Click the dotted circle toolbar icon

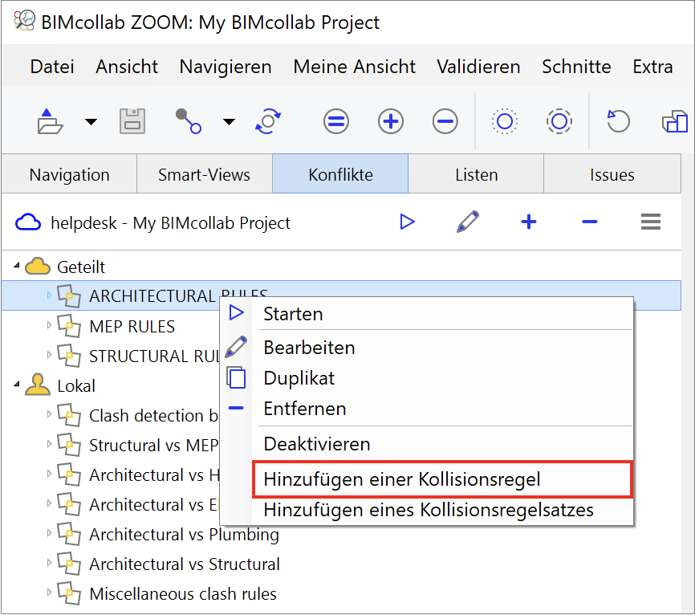coord(505,121)
